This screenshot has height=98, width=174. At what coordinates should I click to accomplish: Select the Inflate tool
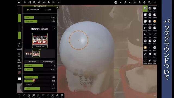150,42
